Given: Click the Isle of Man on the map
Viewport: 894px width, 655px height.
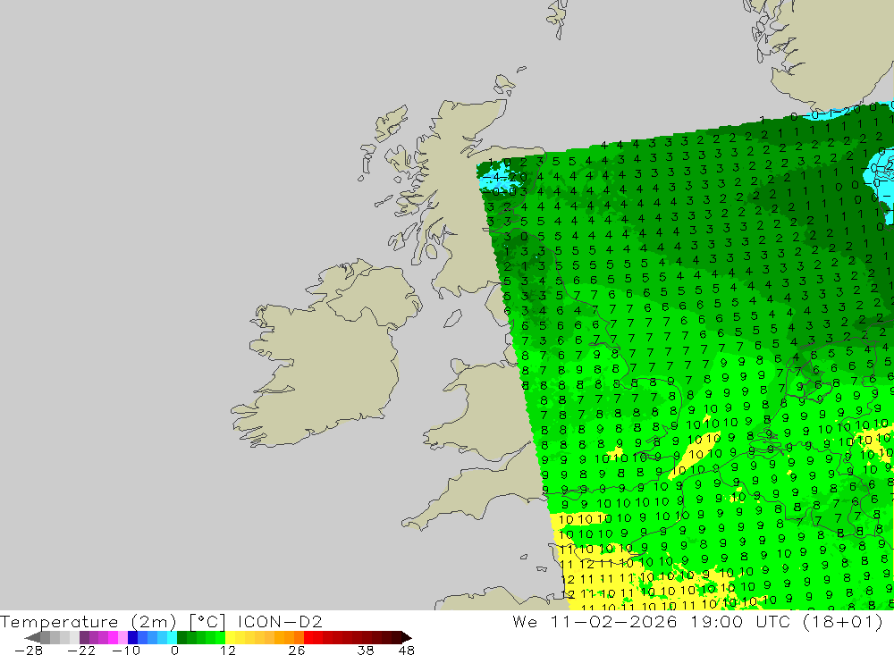Looking at the screenshot, I should point(452,319).
